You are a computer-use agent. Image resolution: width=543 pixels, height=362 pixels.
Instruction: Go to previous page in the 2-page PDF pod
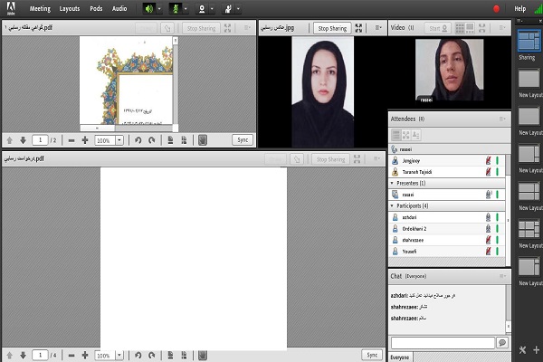point(10,140)
